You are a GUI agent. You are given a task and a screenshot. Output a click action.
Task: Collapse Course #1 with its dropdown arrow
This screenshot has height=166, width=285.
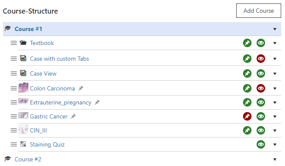(x=275, y=29)
